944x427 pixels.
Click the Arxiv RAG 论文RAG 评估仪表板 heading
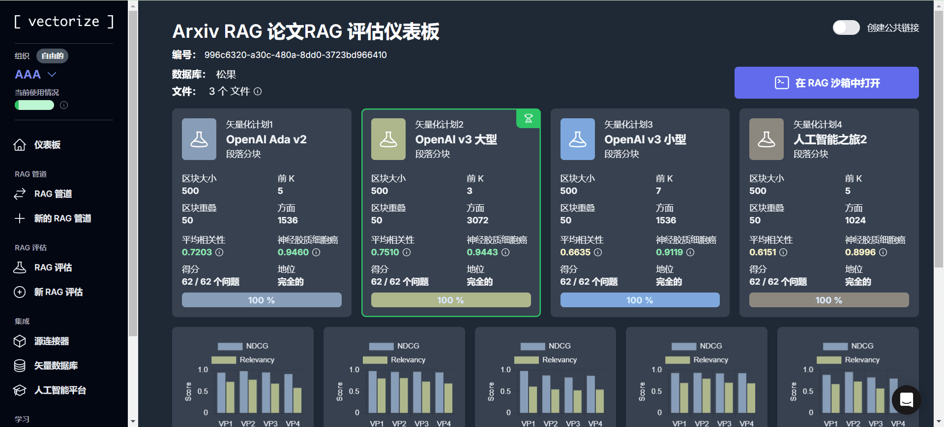pyautogui.click(x=306, y=31)
